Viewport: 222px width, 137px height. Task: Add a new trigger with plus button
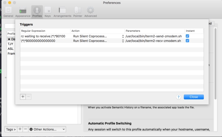[x=23, y=97]
